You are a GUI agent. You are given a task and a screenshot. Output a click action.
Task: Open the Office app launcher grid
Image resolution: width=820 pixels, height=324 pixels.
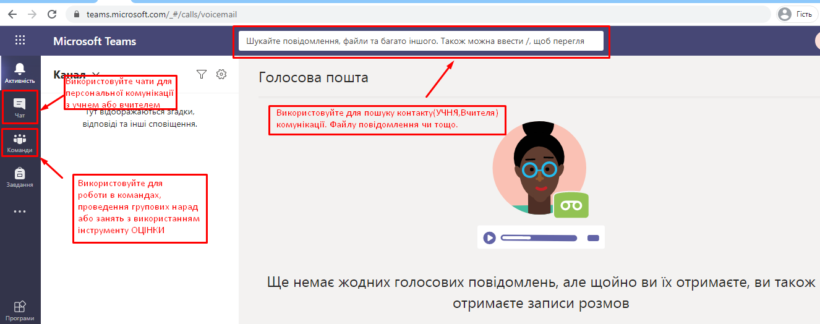(20, 41)
